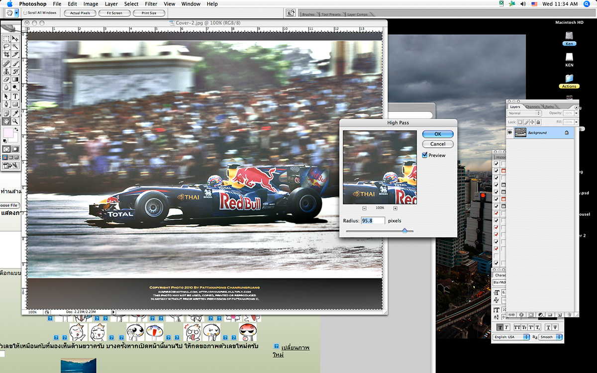Image resolution: width=597 pixels, height=373 pixels.
Task: Uncheck the Preview checkbox
Action: click(x=425, y=155)
